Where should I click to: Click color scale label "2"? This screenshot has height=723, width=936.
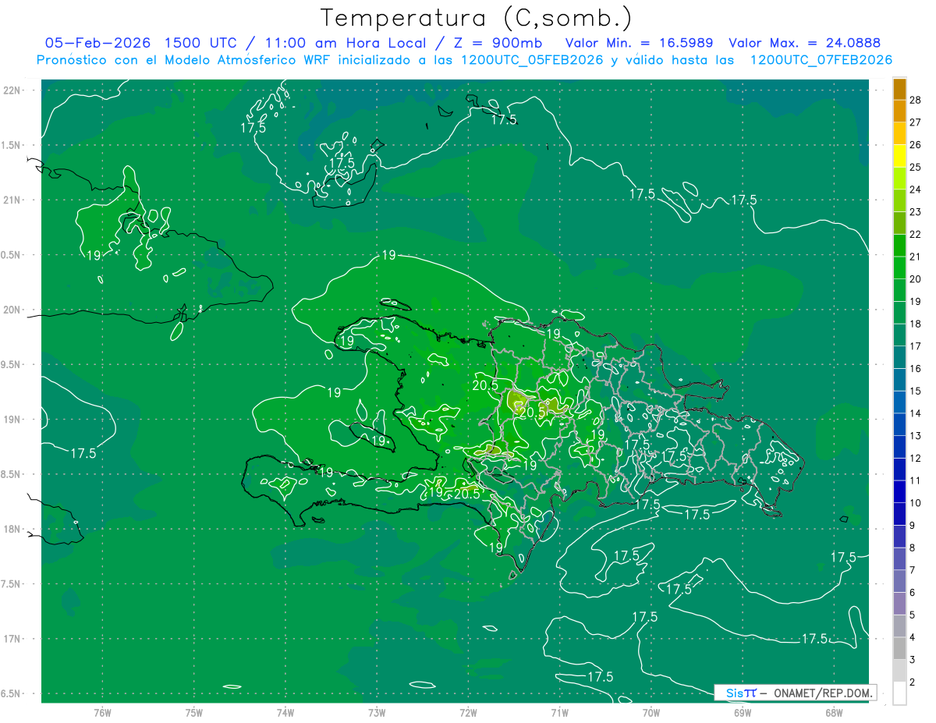(x=913, y=682)
